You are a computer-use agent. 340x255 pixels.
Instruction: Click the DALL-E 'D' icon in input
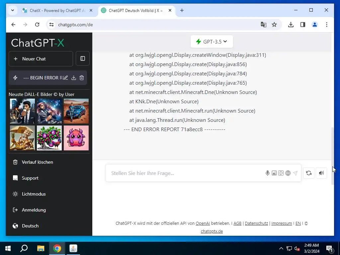281,173
